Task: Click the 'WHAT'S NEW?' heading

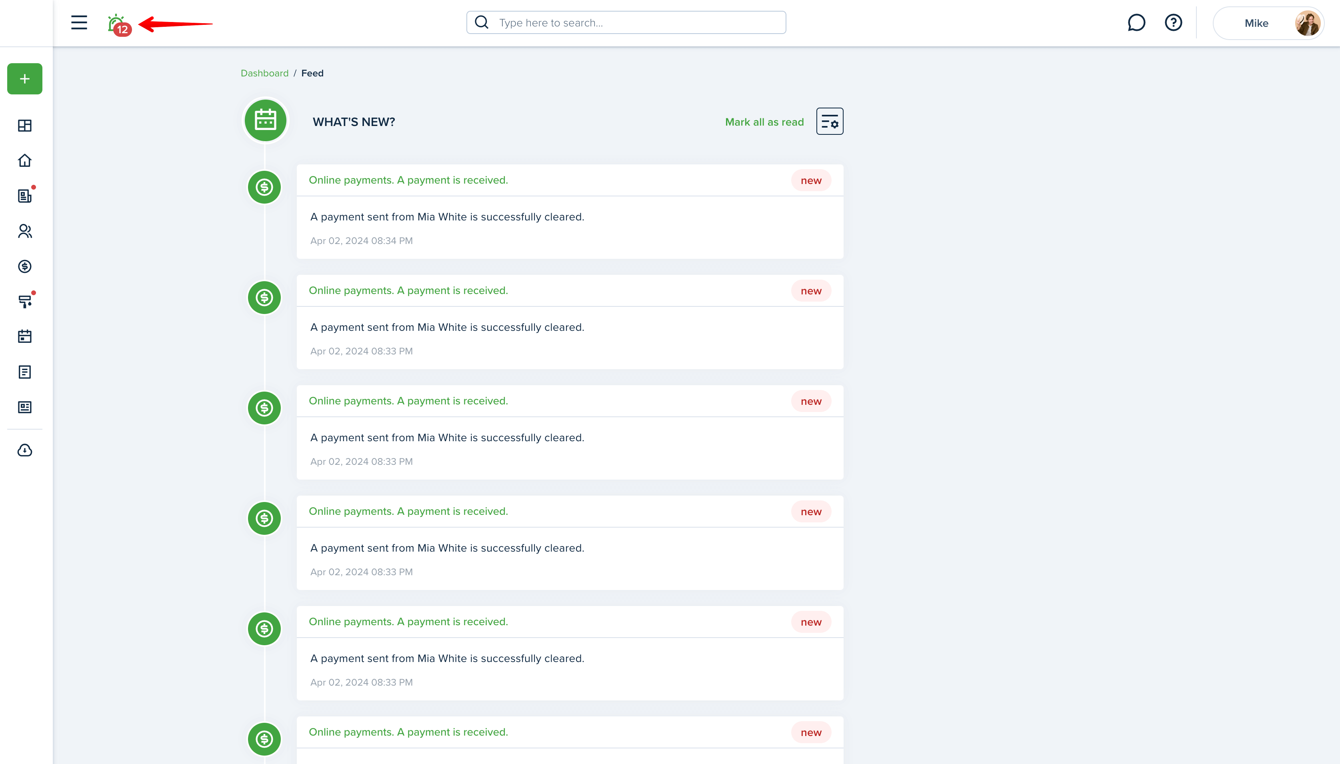Action: [x=354, y=122]
